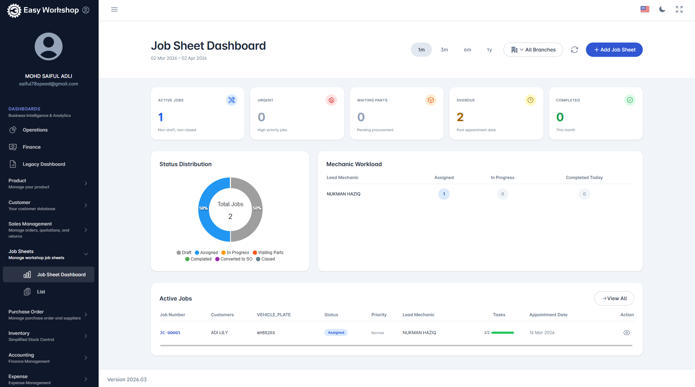Select the Operations dashboard icon
This screenshot has height=387, width=695.
coord(13,130)
